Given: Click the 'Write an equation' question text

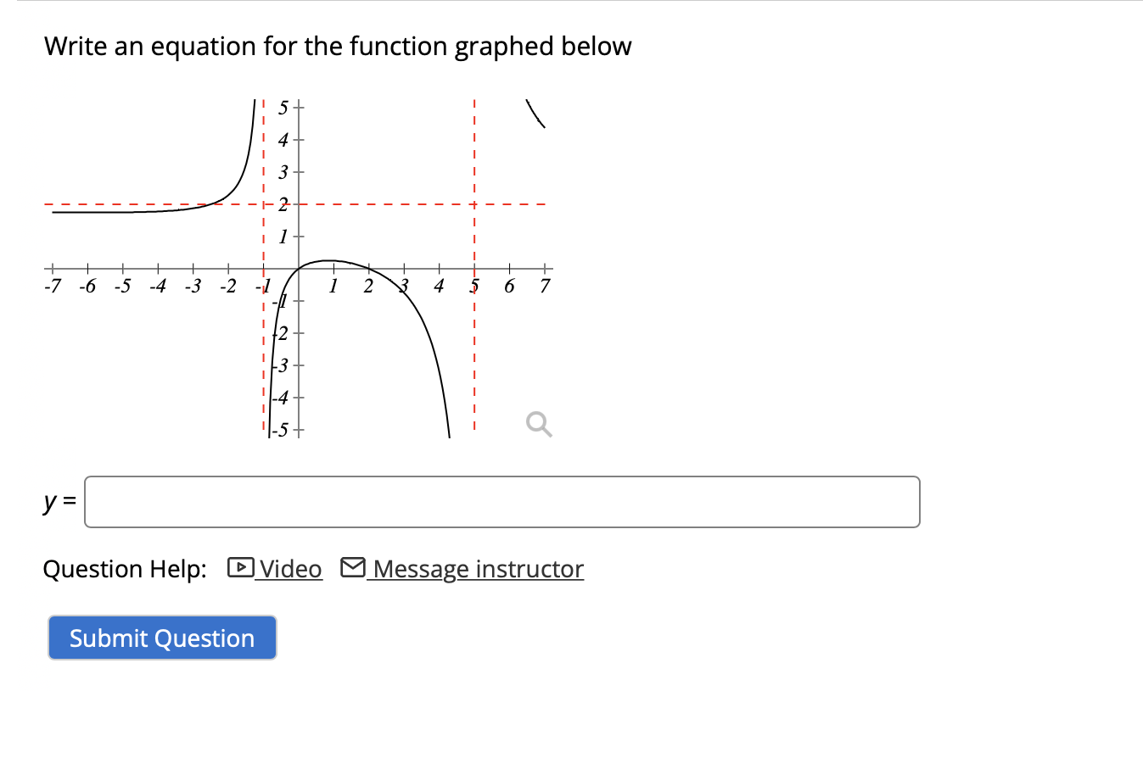Looking at the screenshot, I should 338,46.
